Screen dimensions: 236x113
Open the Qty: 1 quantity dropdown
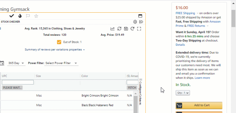tap(183, 93)
